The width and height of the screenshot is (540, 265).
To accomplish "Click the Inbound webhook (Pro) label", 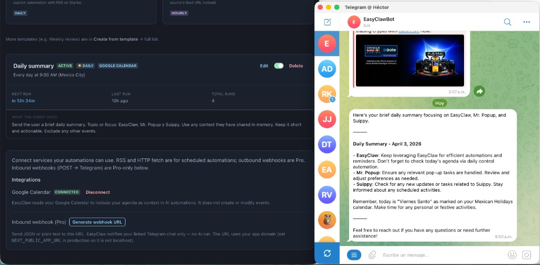I will pos(39,222).
